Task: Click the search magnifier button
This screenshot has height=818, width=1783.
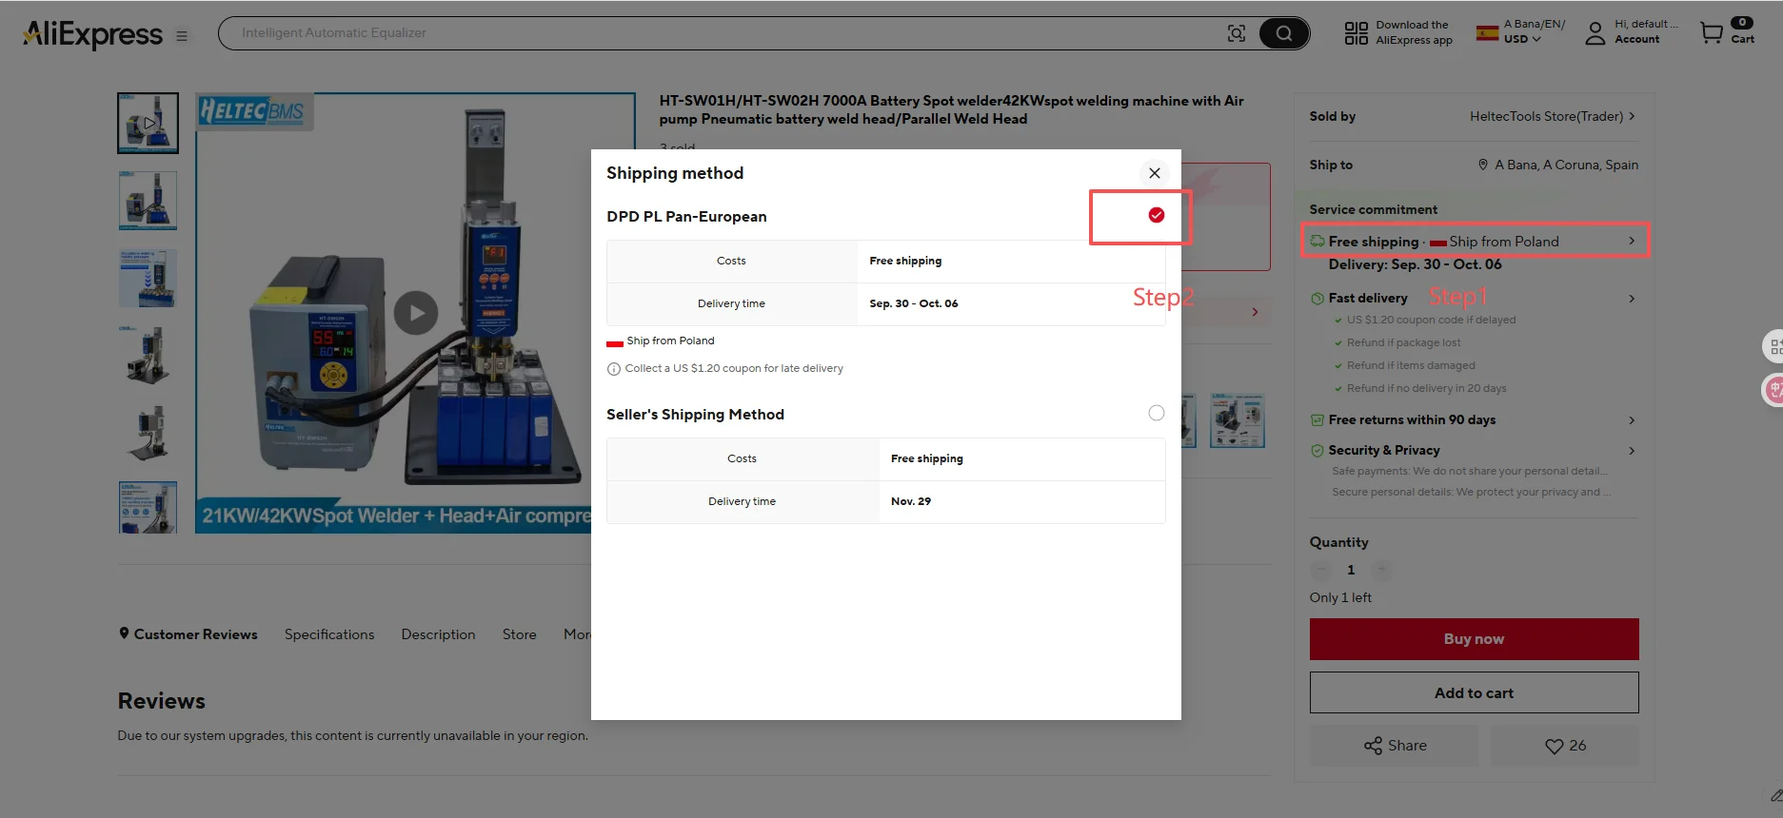Action: point(1283,33)
